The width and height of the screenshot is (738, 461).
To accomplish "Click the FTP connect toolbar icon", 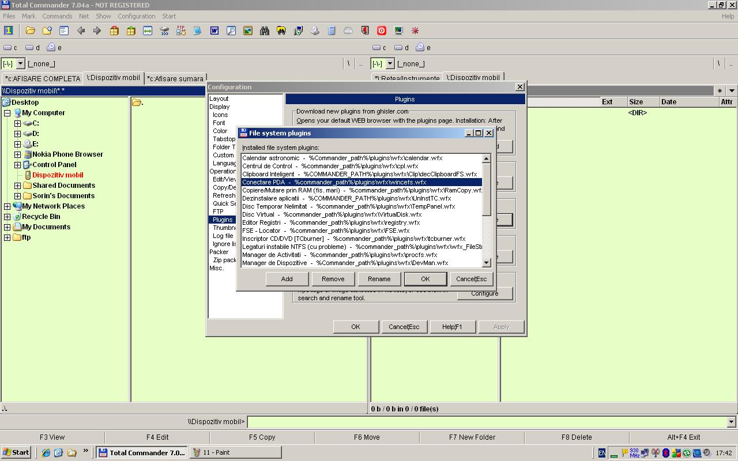I will 181,31.
